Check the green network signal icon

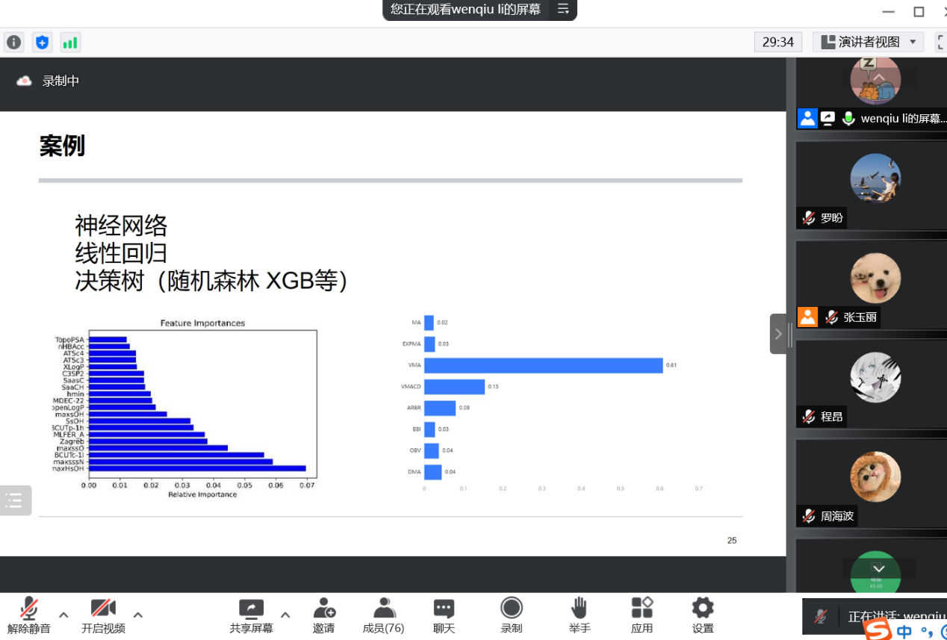tap(70, 43)
